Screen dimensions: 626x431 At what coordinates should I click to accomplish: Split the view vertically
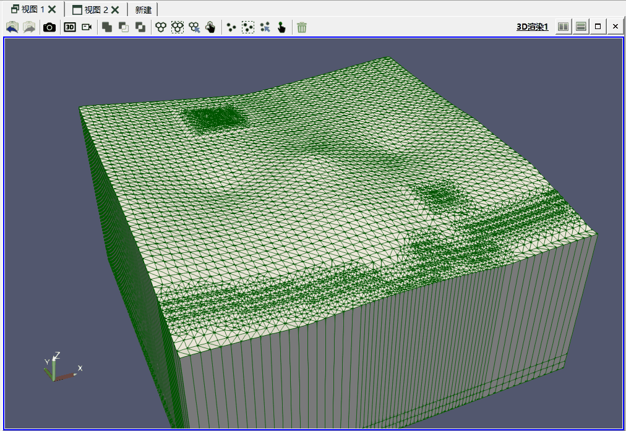[581, 27]
